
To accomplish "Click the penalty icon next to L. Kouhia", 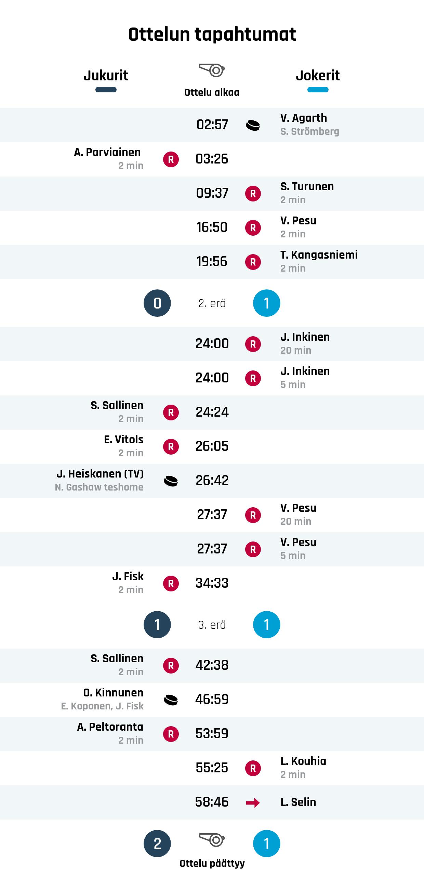I will coord(253,768).
